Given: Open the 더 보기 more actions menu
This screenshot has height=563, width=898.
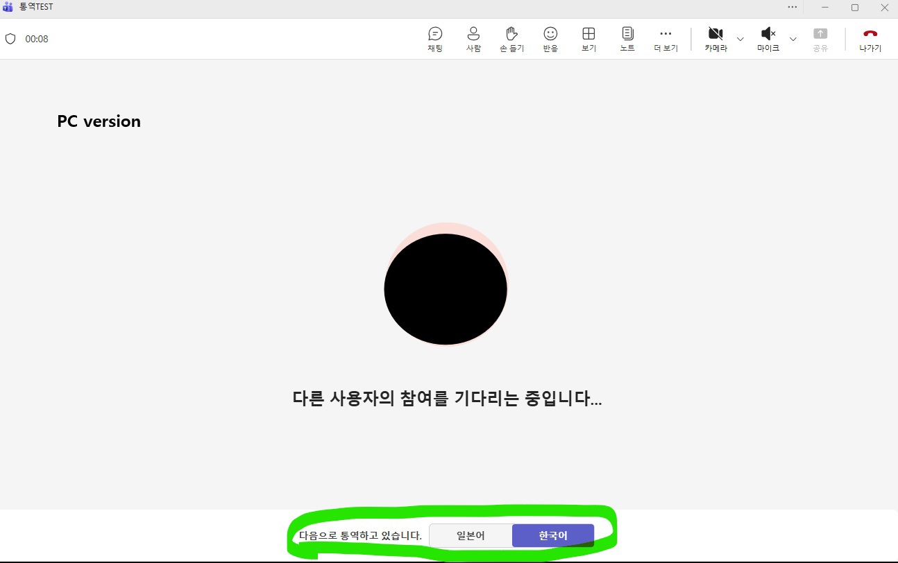Looking at the screenshot, I should (x=666, y=40).
